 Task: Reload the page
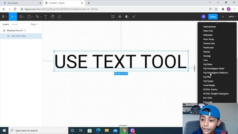15,9
